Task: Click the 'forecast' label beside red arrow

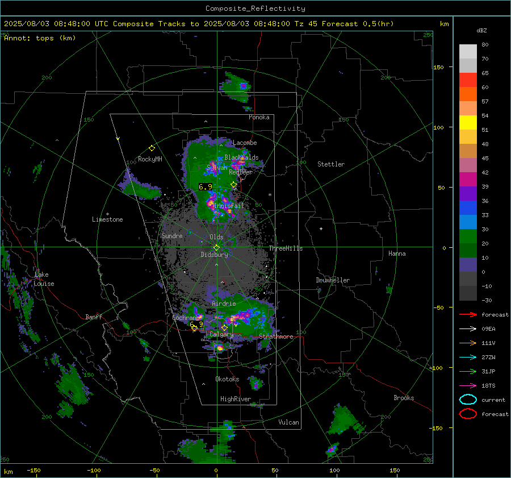Action: 495,314
